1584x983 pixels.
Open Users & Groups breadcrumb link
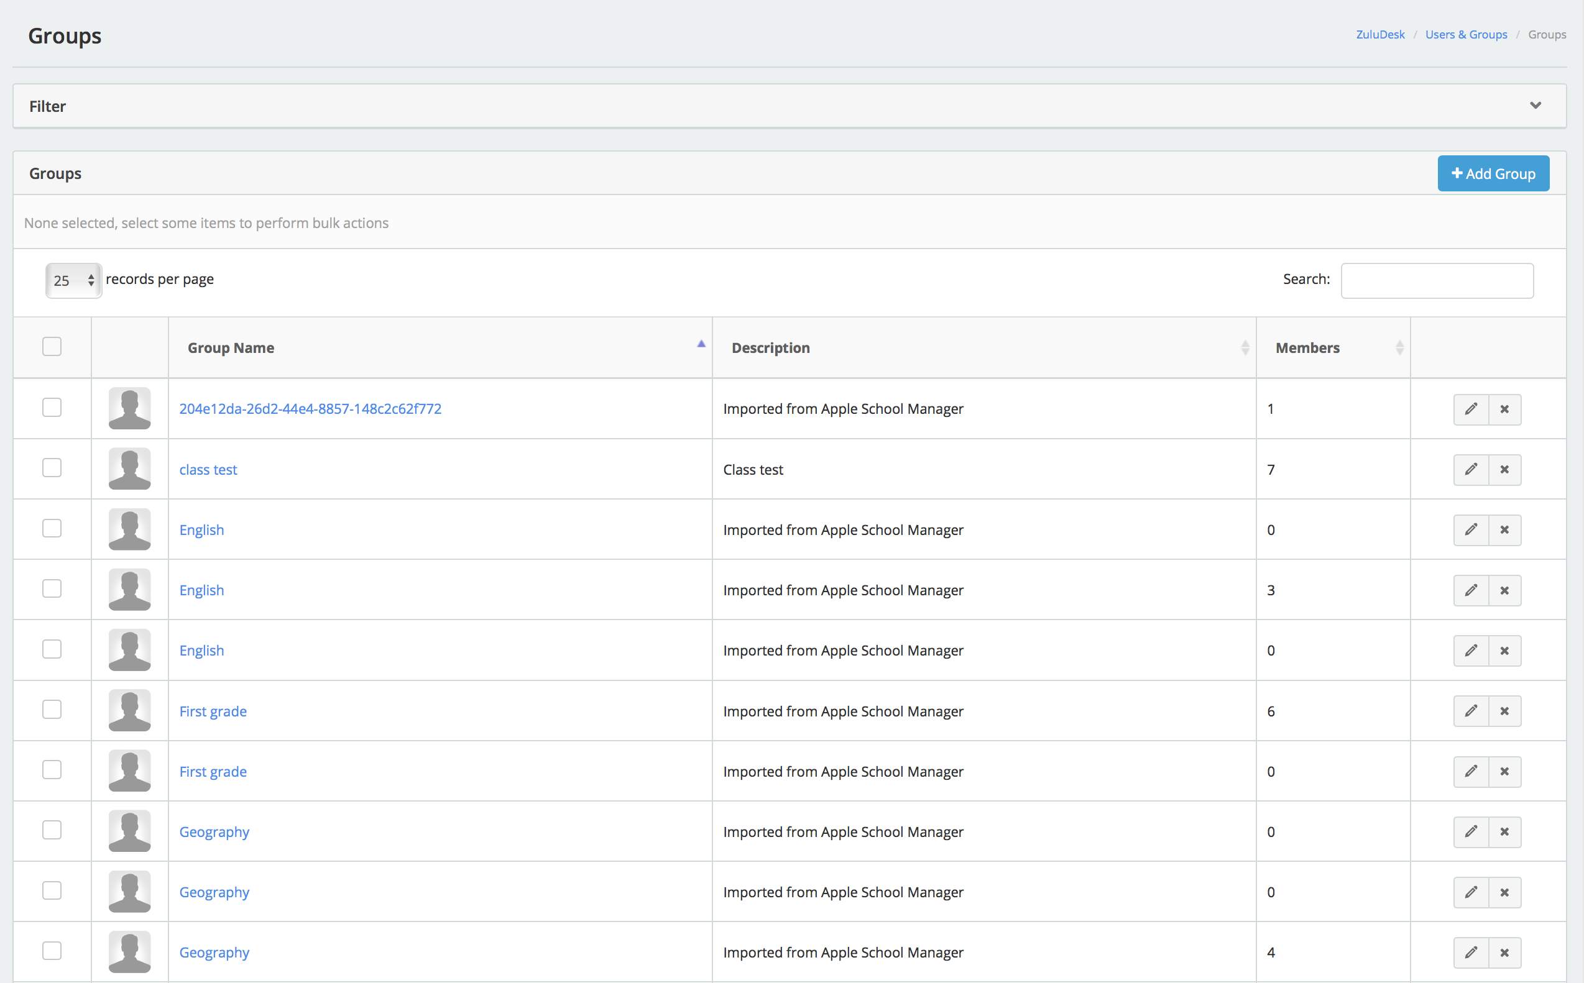[x=1466, y=34]
